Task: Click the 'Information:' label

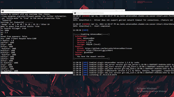Action: (x=81, y=36)
